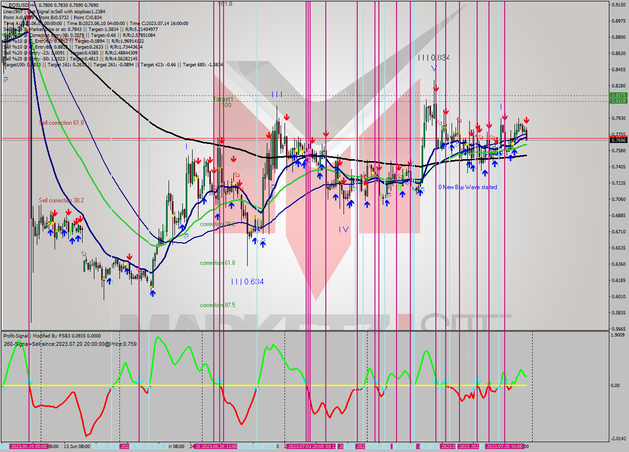
Task: Click the 0.6360 value on price scale
Action: 618,264
